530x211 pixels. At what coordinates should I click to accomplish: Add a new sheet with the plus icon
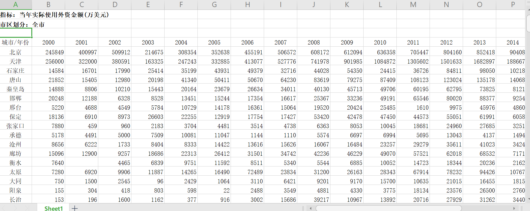click(x=75, y=208)
